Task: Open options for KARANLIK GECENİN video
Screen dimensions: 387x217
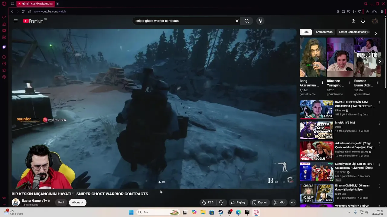Action: tap(379, 103)
